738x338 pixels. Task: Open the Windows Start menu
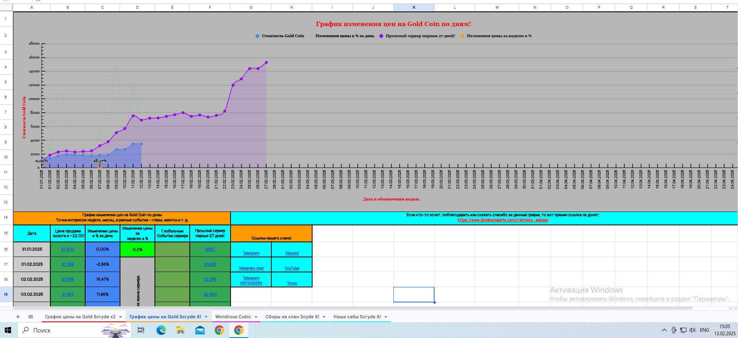coord(8,330)
